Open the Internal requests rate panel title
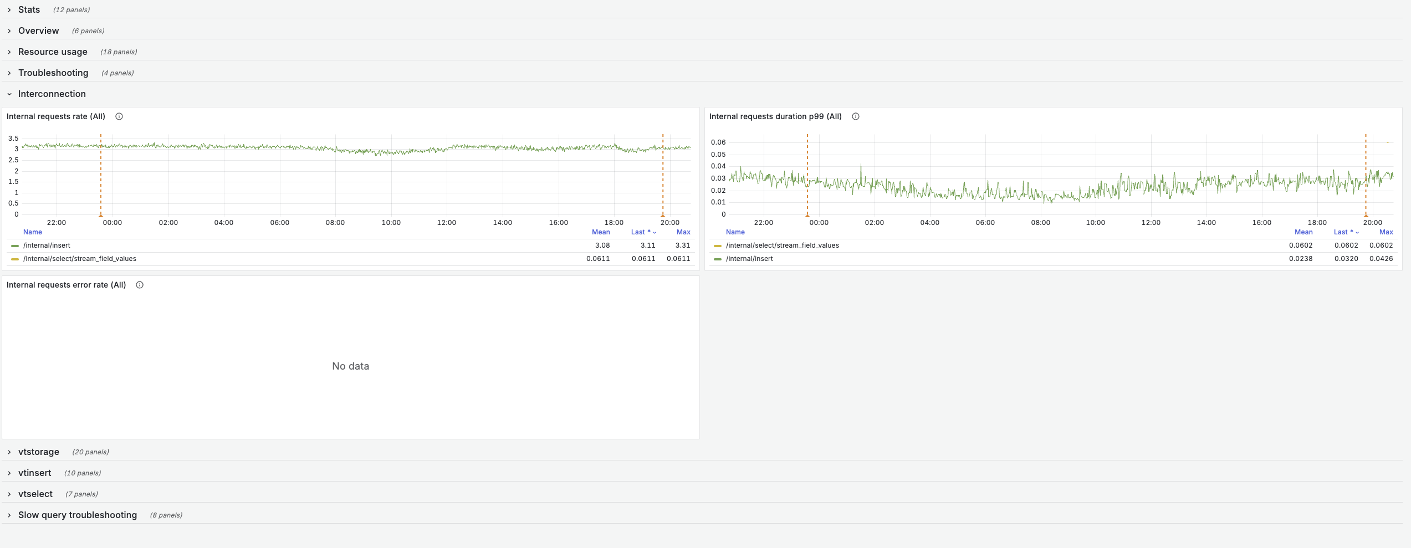 [56, 116]
